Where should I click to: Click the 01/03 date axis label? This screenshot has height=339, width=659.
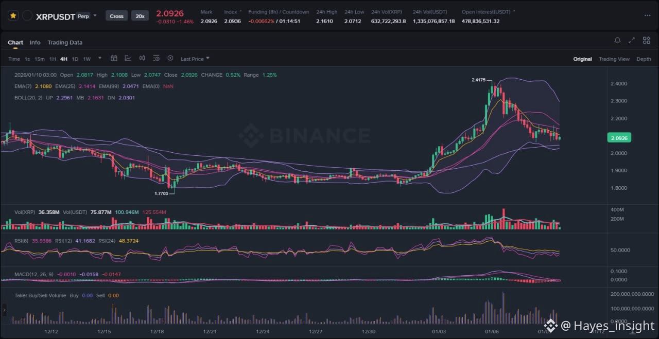(439, 332)
